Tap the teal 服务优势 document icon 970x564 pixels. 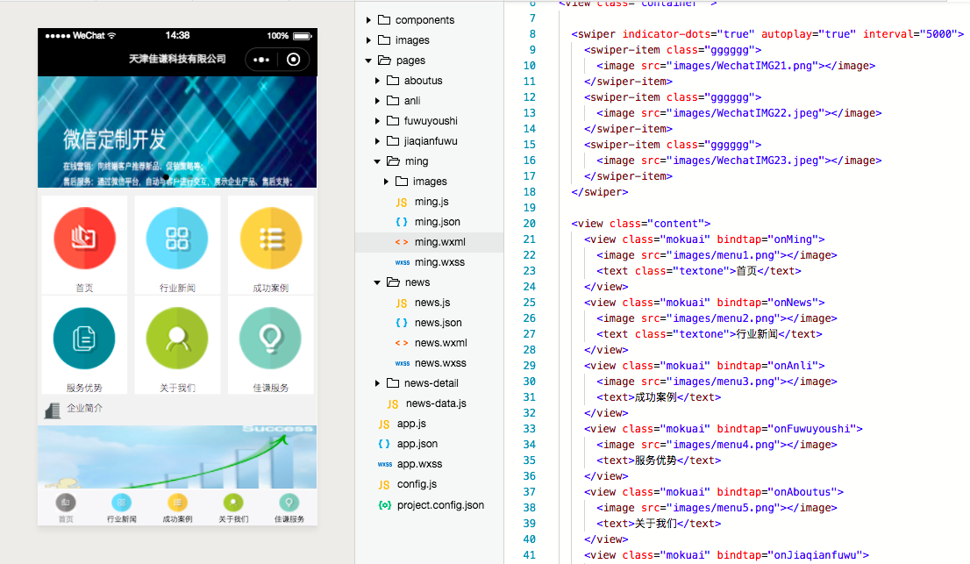(x=84, y=339)
